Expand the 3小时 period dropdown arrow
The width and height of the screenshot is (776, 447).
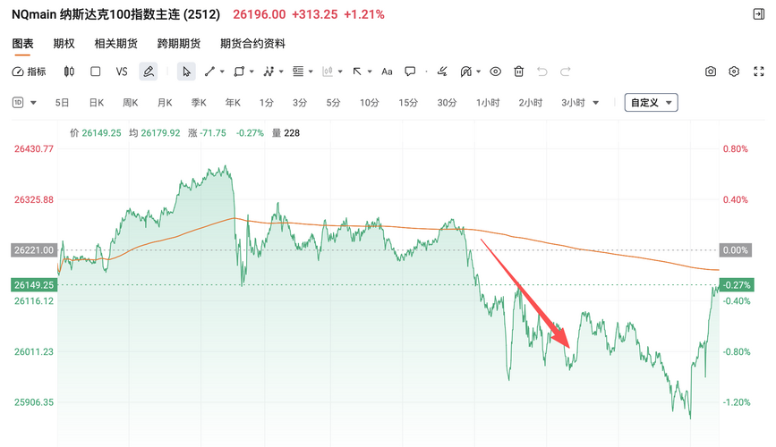coord(593,103)
